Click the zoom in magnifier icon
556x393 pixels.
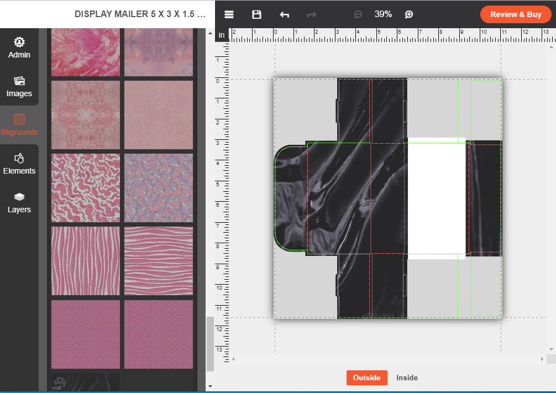409,14
